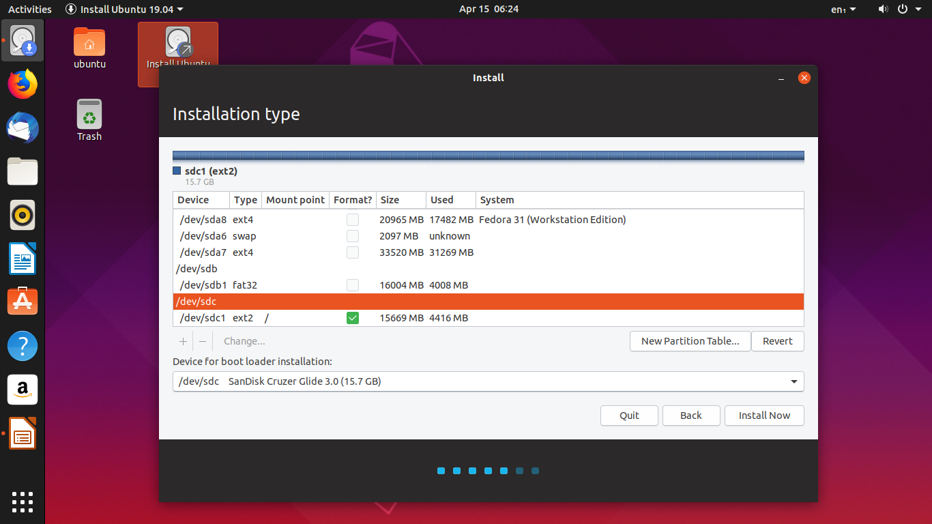Launch Rhythmbox music player from the dock
Image resolution: width=932 pixels, height=524 pixels.
(x=23, y=215)
